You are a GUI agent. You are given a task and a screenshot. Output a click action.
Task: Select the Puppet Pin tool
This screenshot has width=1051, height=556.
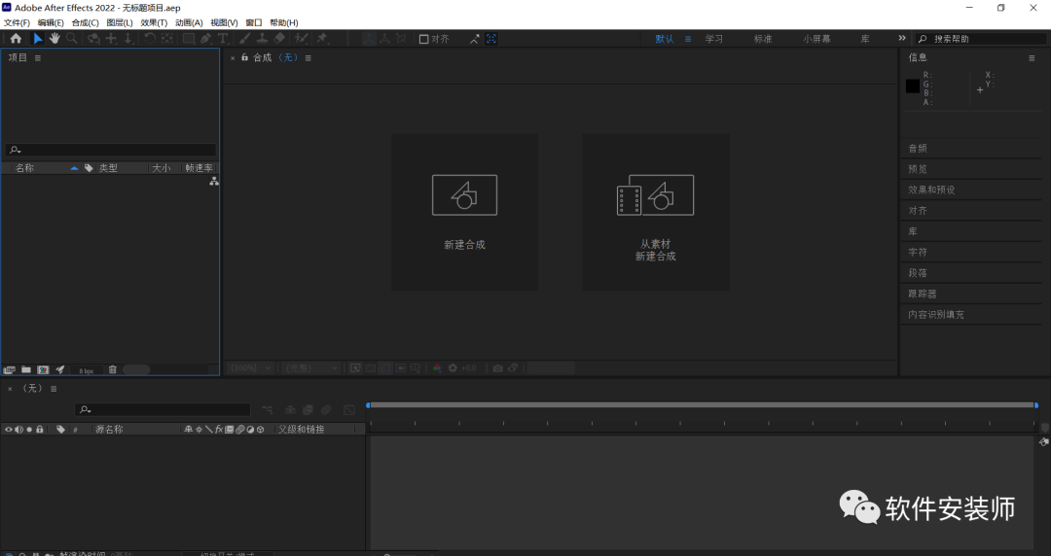pos(322,39)
